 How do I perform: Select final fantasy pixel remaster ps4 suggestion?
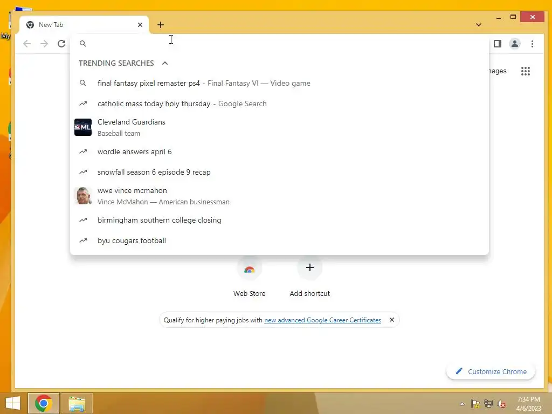[279, 83]
